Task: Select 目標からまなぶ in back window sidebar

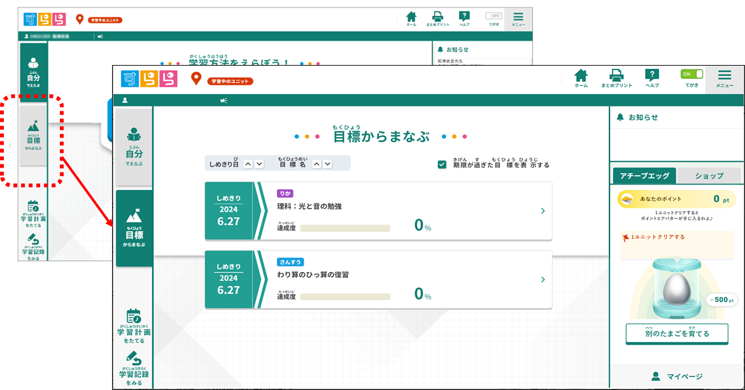Action: coord(33,135)
